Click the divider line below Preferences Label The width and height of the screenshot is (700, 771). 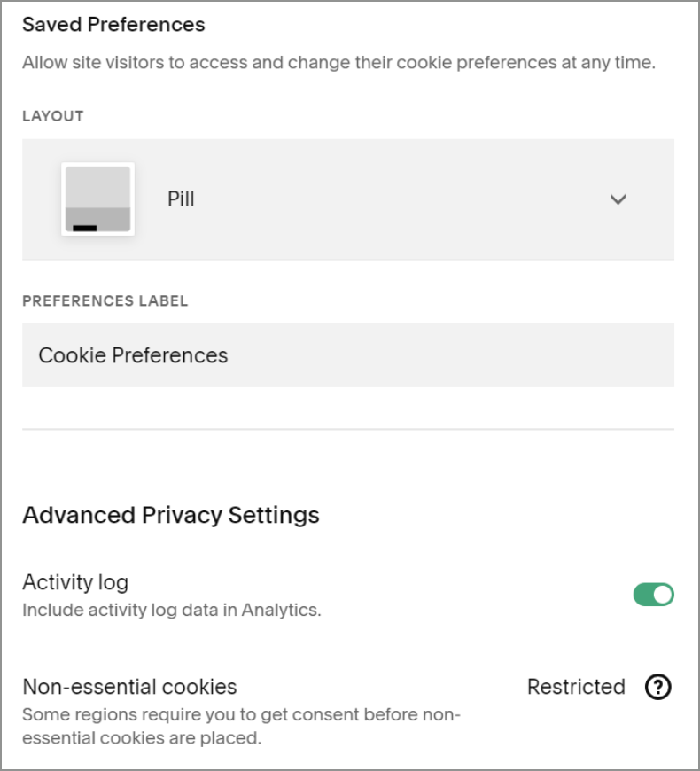347,430
